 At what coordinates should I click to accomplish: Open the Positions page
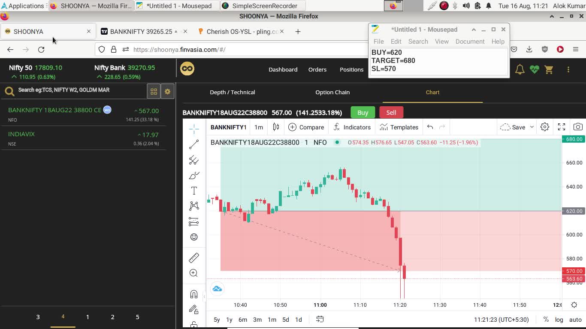[x=351, y=69]
